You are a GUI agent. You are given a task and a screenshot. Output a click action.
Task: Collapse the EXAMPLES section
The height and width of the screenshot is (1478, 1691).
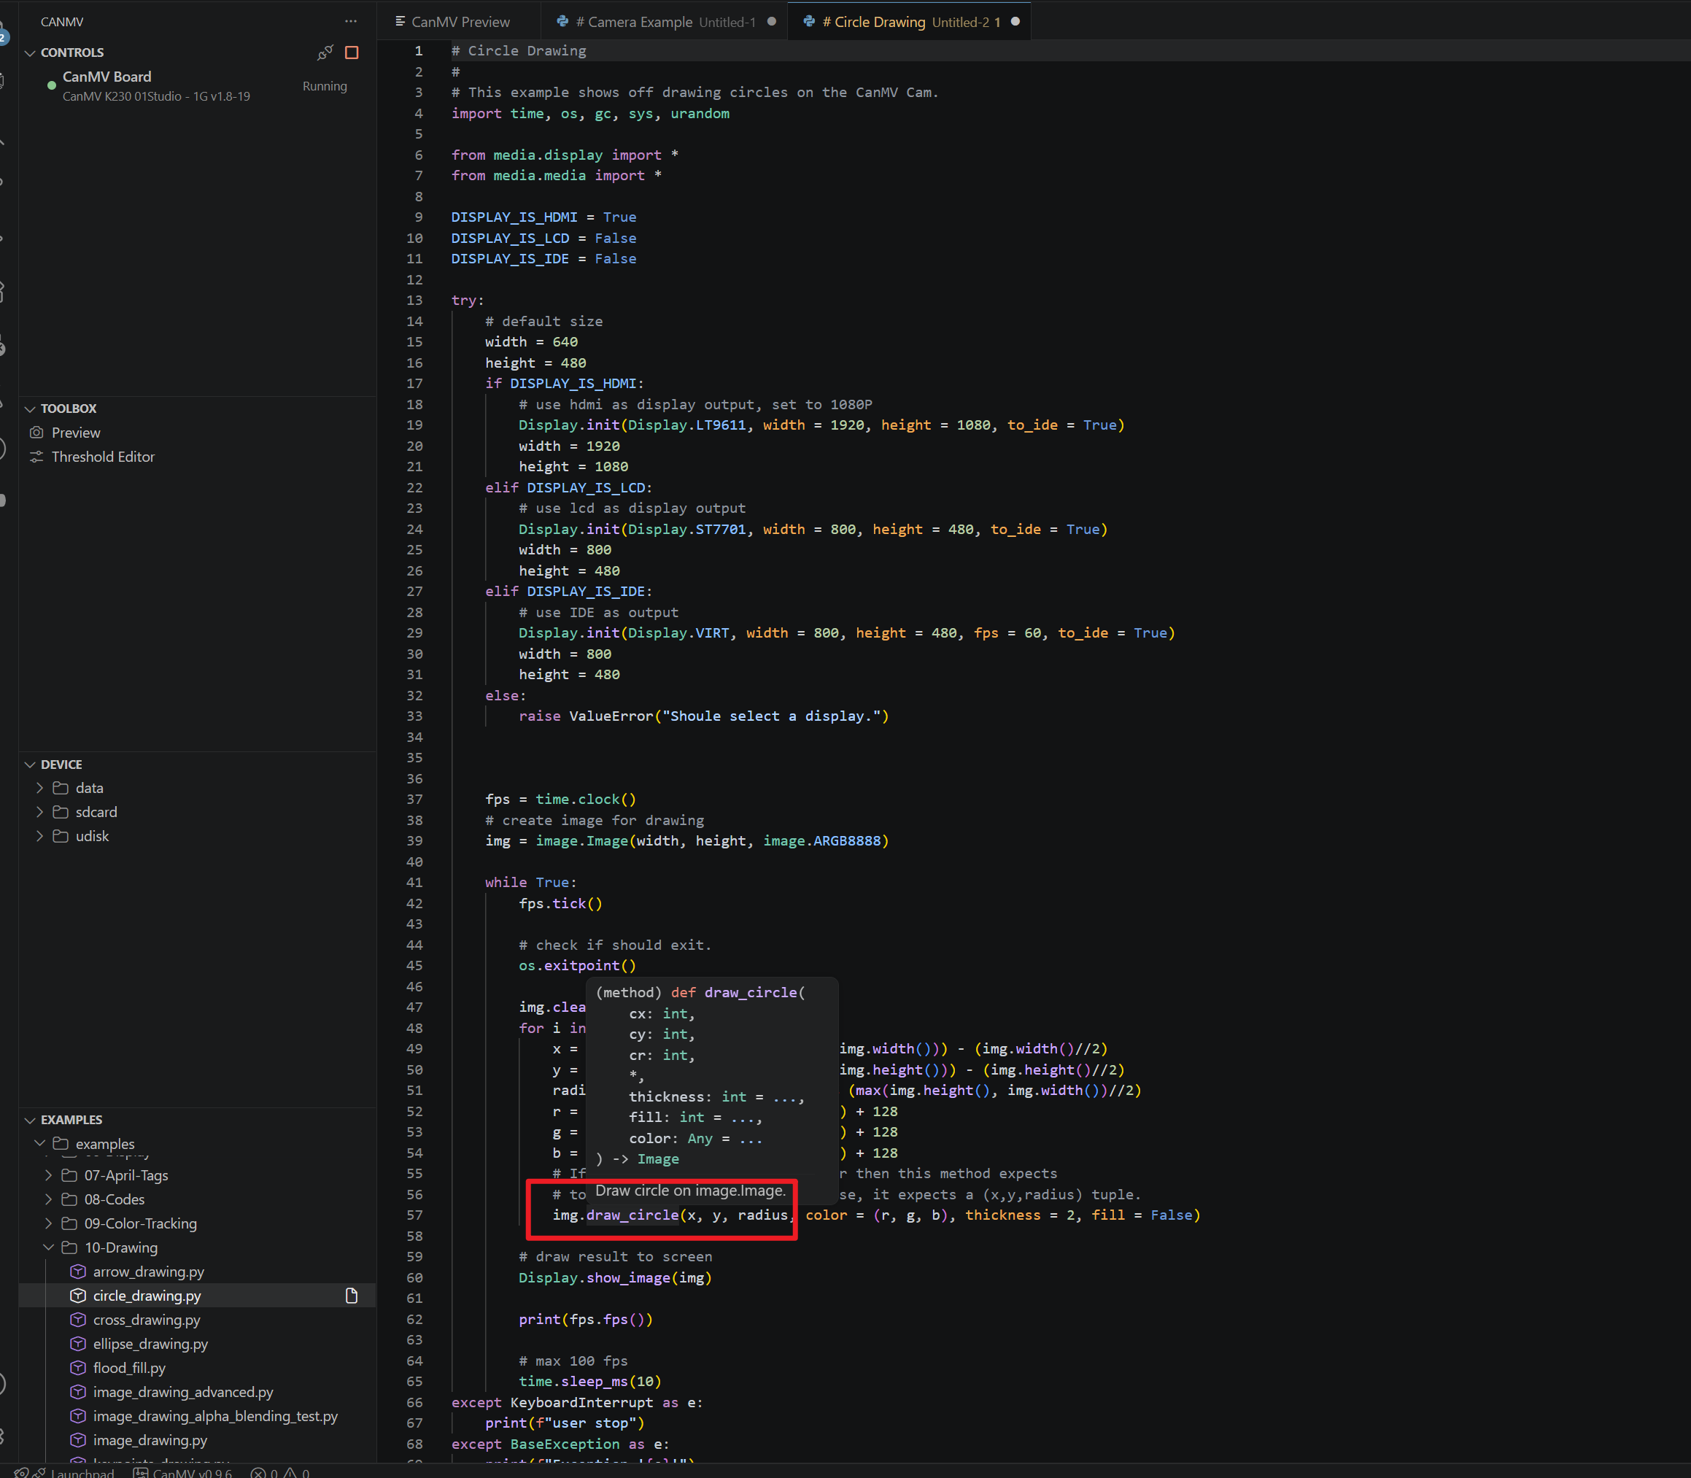30,1120
